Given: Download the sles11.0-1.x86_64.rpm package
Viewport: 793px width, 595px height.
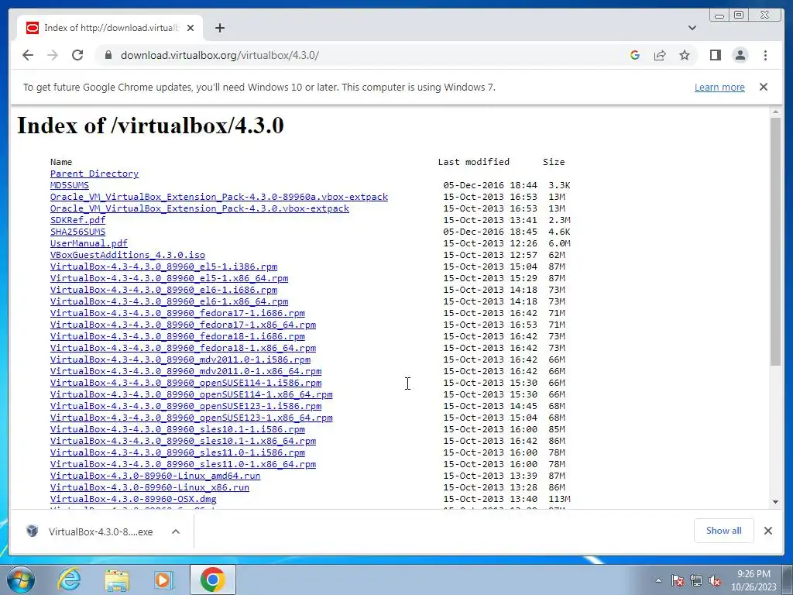Looking at the screenshot, I should (x=183, y=465).
